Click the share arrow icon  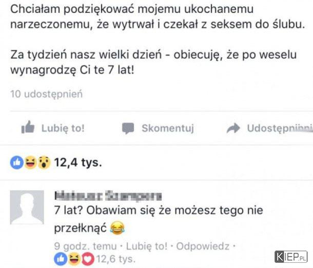coord(233,128)
